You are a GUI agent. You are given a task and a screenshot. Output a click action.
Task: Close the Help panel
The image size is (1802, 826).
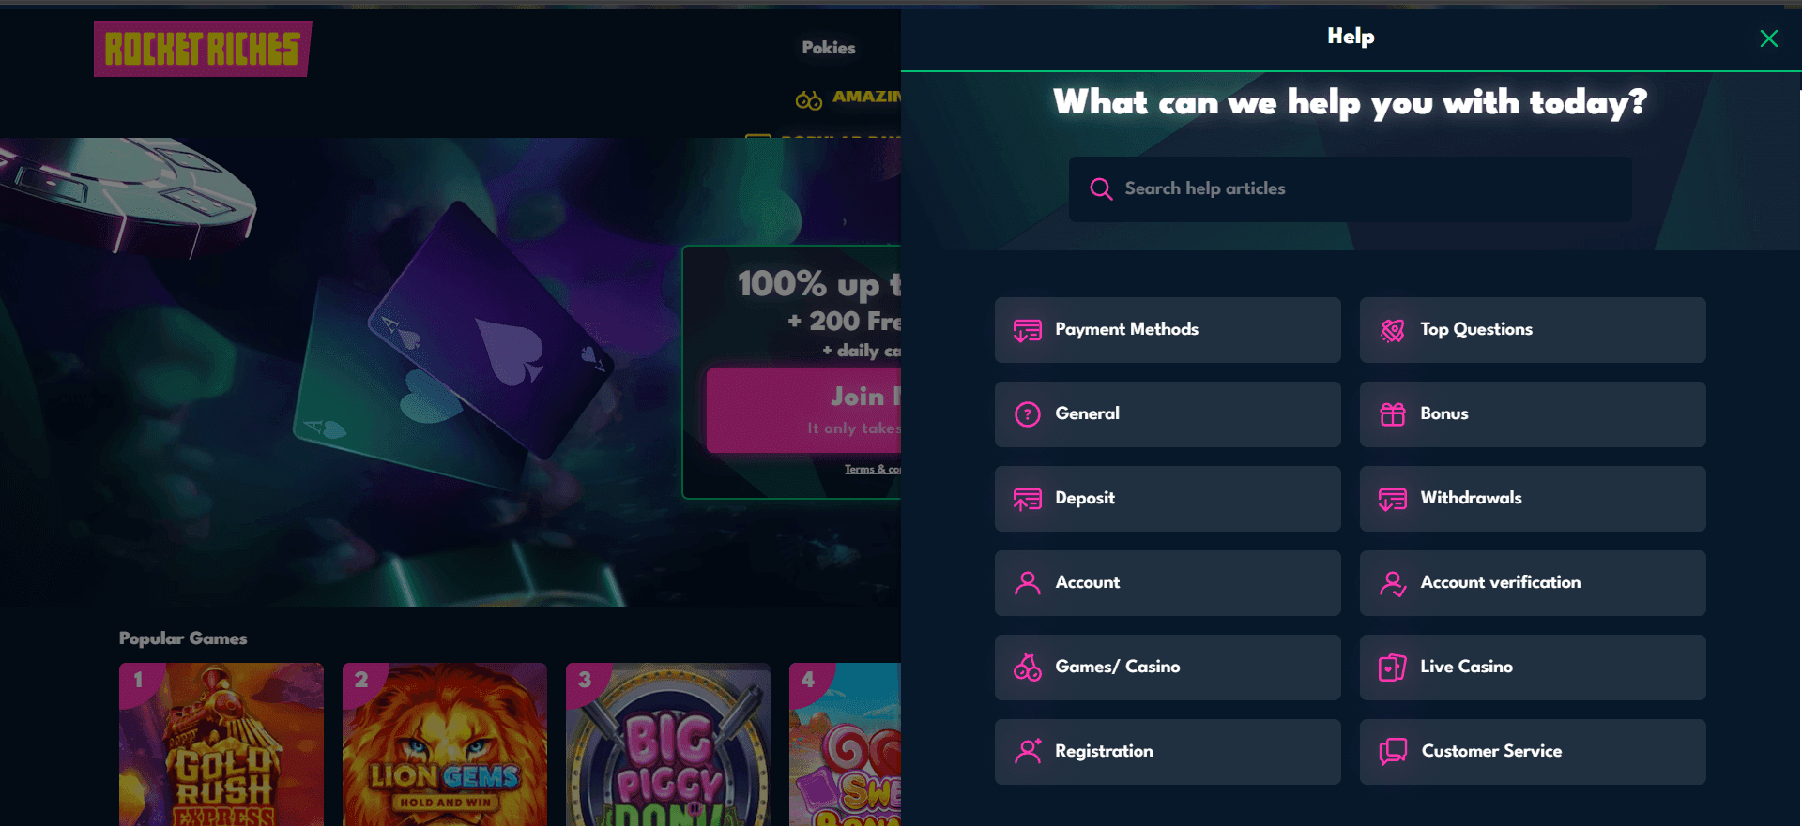[1769, 38]
